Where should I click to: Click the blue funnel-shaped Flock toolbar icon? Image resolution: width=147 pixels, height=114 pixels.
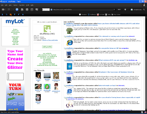(15, 14)
